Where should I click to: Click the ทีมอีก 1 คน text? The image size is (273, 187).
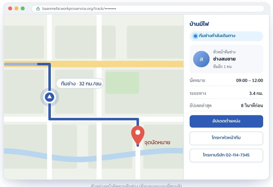[x=222, y=67]
